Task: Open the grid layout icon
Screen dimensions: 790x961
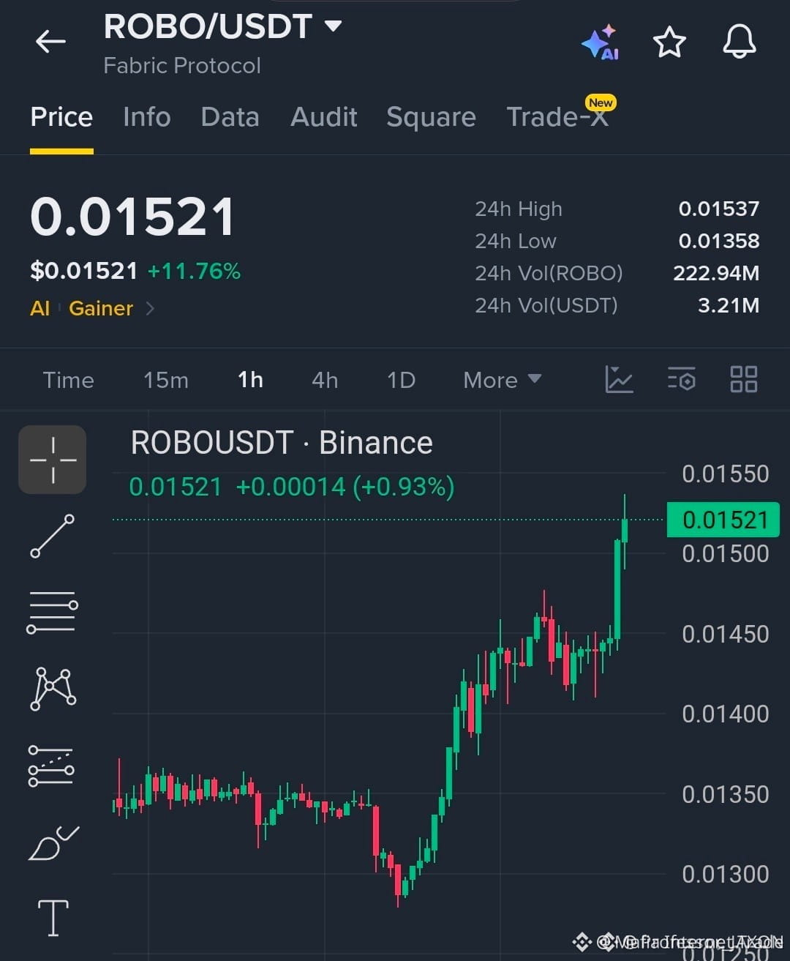Action: pos(744,380)
